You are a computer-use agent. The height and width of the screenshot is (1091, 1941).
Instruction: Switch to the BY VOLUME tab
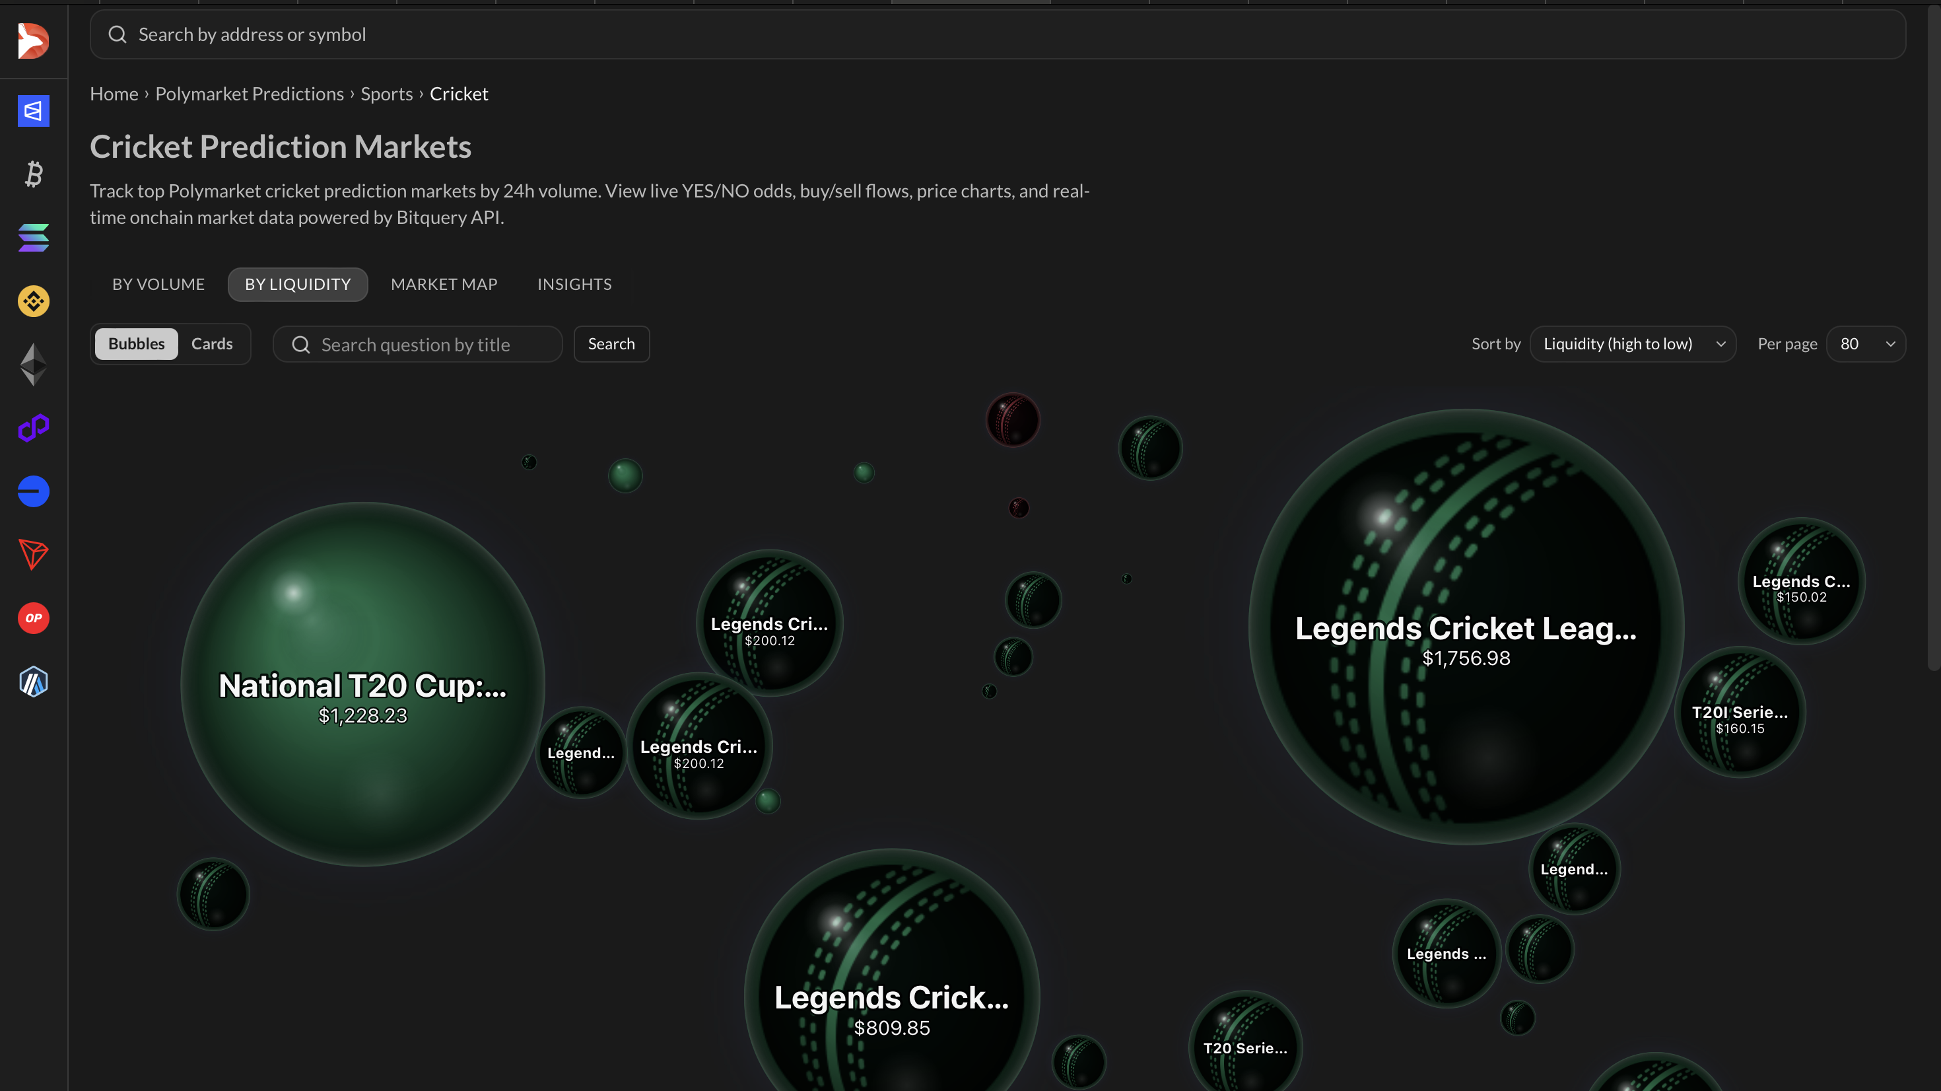tap(158, 284)
